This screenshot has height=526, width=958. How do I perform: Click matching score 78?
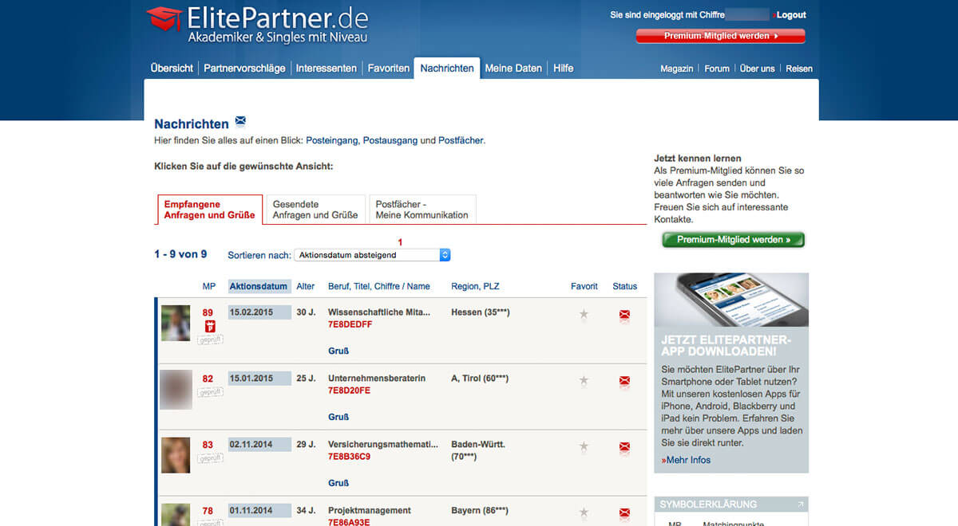click(x=208, y=511)
